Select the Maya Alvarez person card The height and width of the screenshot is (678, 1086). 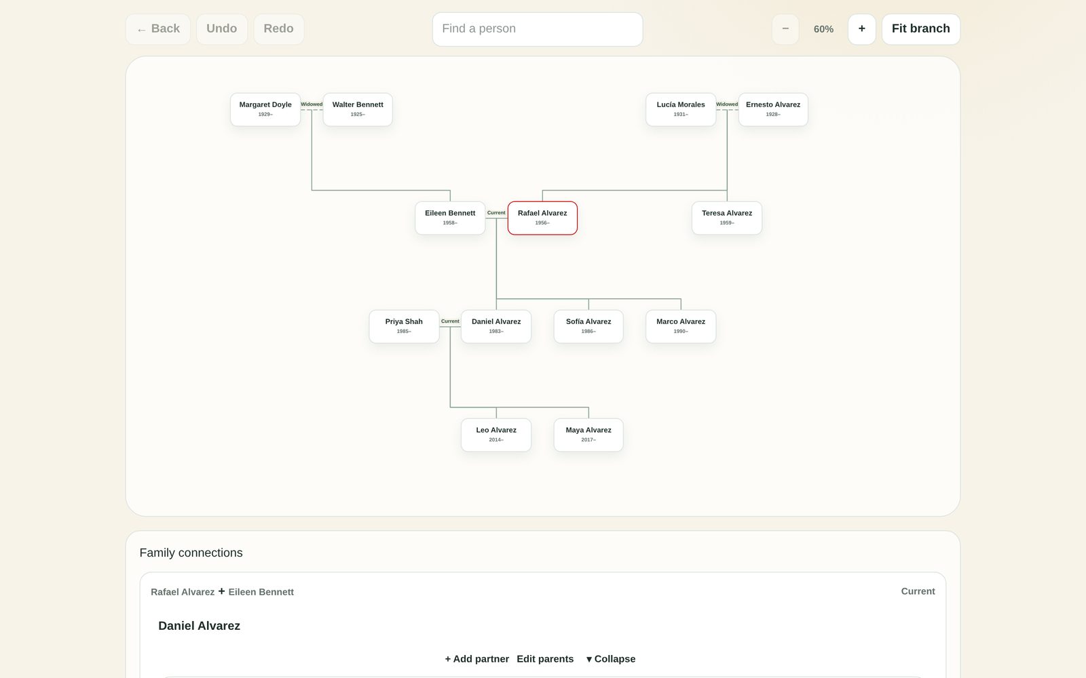click(588, 435)
